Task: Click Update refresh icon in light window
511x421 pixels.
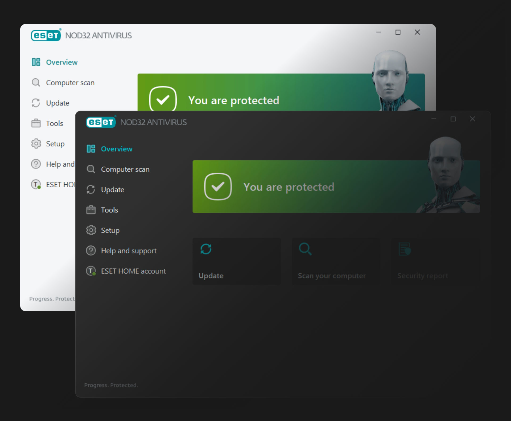Action: pos(36,103)
